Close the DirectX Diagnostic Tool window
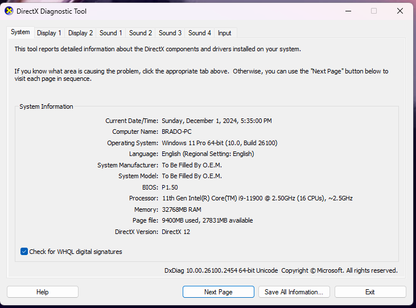The width and height of the screenshot is (416, 308). point(400,11)
